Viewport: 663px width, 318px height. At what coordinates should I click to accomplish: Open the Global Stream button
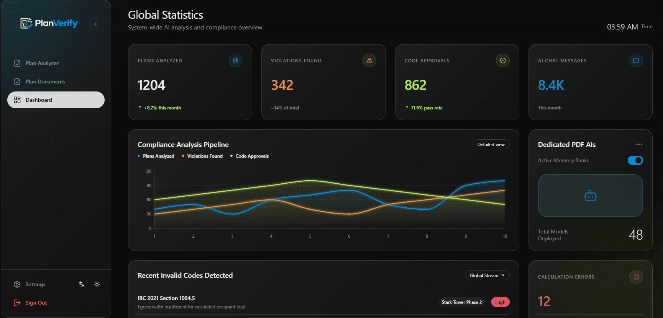pos(487,276)
